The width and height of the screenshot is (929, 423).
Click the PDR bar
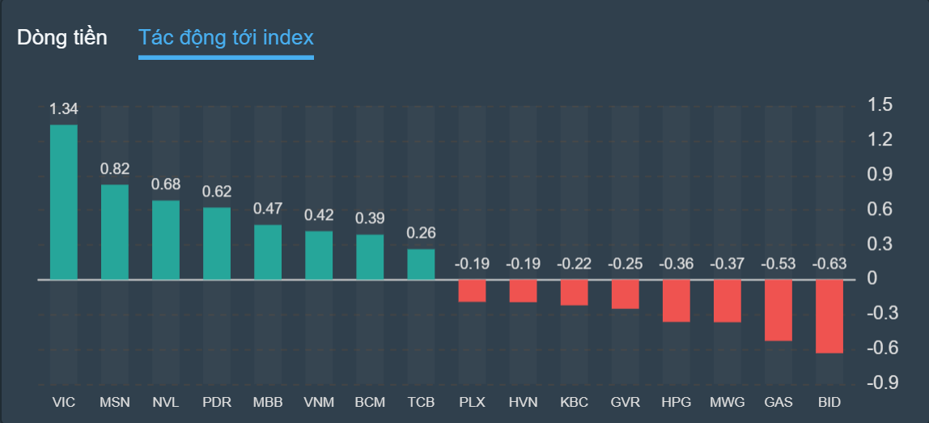click(217, 243)
